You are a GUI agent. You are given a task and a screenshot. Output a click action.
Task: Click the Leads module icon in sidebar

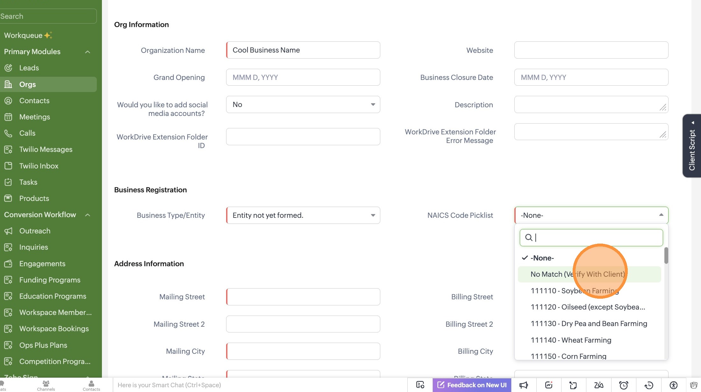point(8,68)
